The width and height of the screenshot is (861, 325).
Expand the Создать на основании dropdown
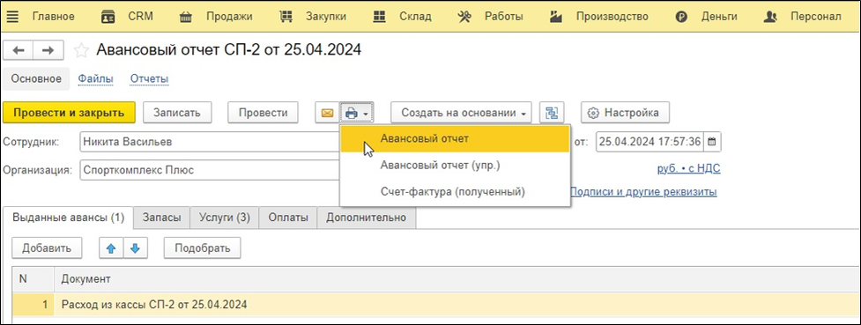tap(461, 113)
